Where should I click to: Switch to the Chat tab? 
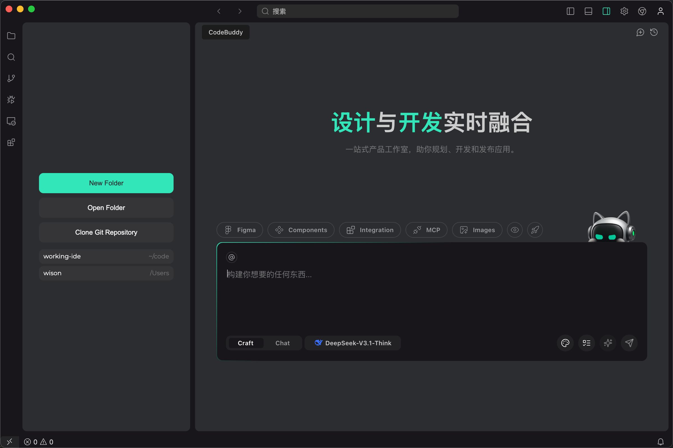coord(282,343)
